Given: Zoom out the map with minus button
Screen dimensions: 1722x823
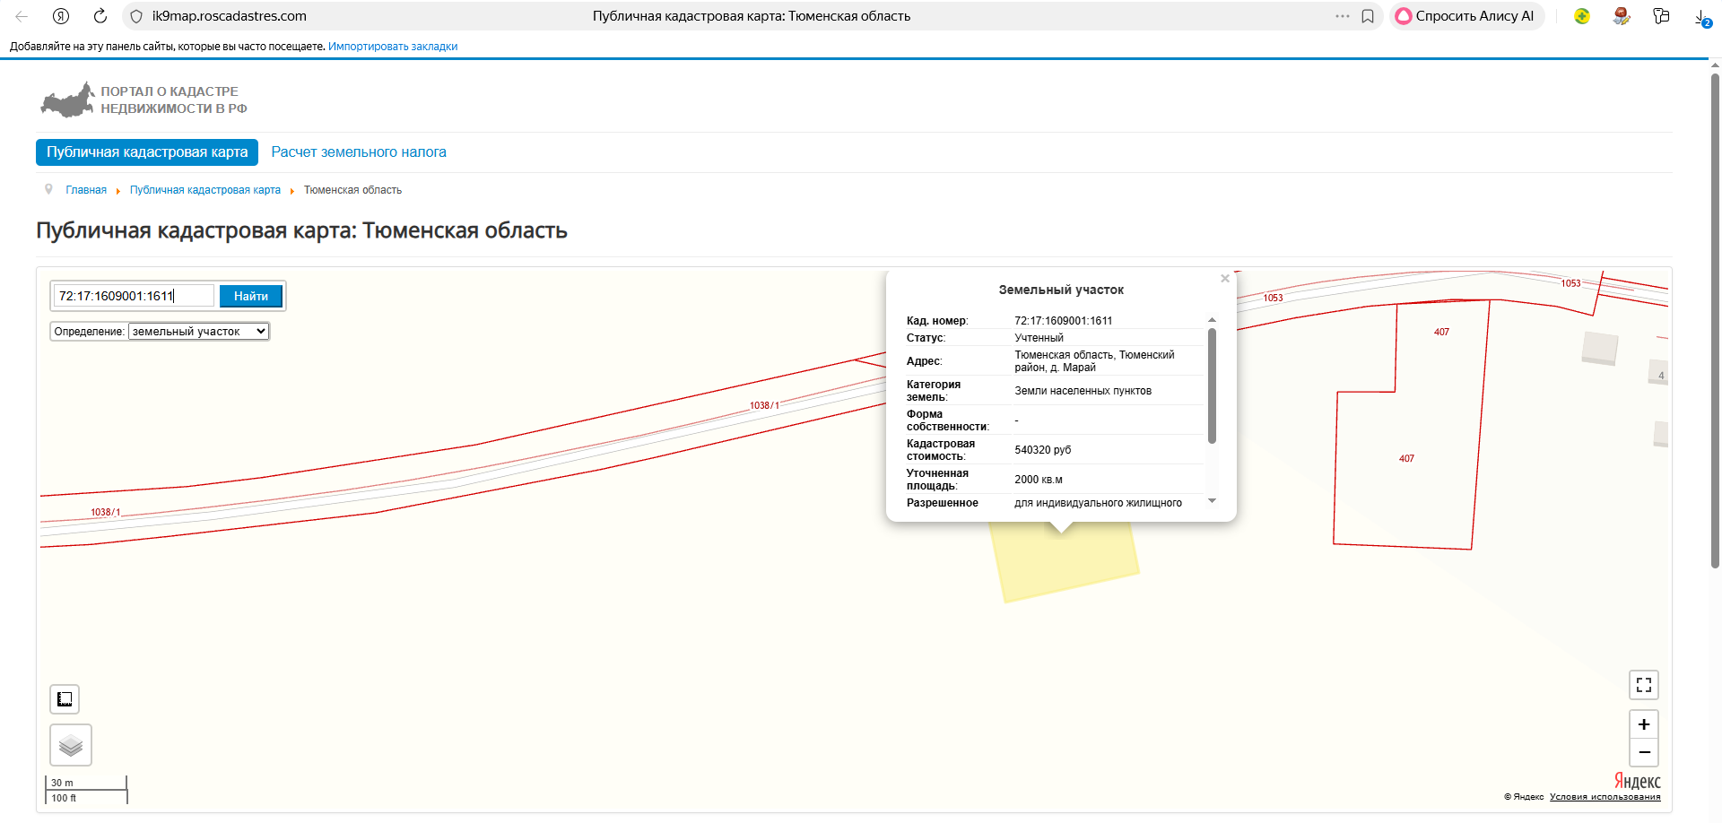Looking at the screenshot, I should (x=1643, y=752).
